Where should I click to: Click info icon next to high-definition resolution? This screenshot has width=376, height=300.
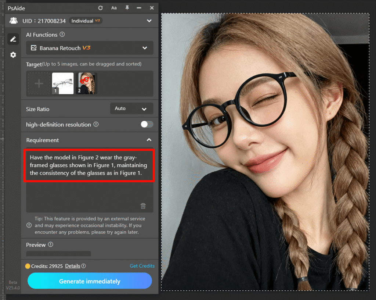pyautogui.click(x=96, y=124)
